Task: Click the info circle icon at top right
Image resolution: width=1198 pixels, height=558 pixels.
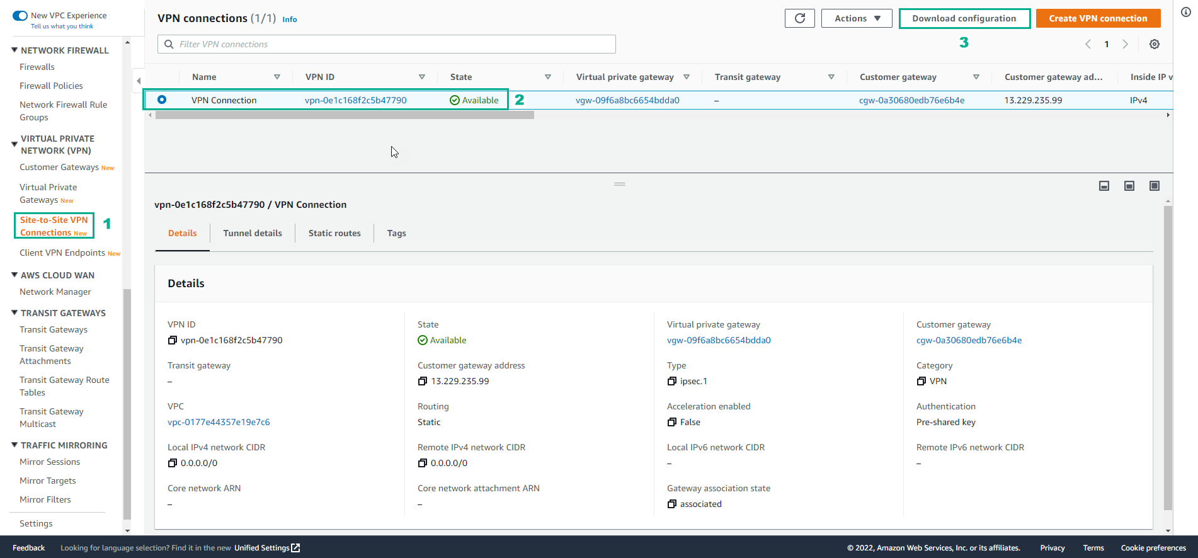Action: point(1186,12)
